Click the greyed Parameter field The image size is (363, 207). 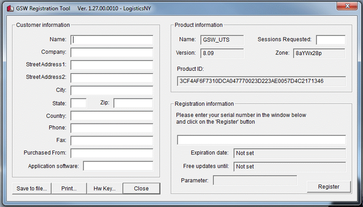[255, 180]
